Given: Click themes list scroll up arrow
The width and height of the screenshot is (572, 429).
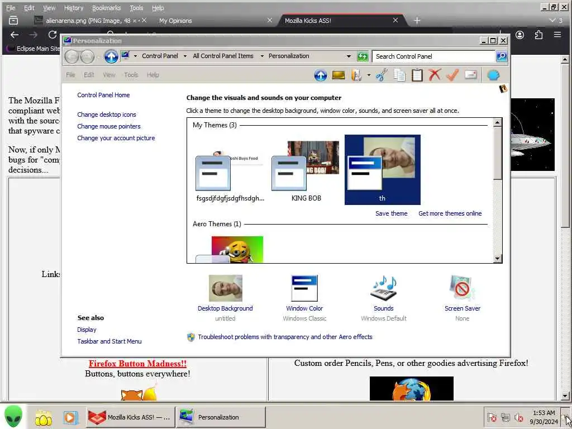Looking at the screenshot, I should (x=498, y=122).
